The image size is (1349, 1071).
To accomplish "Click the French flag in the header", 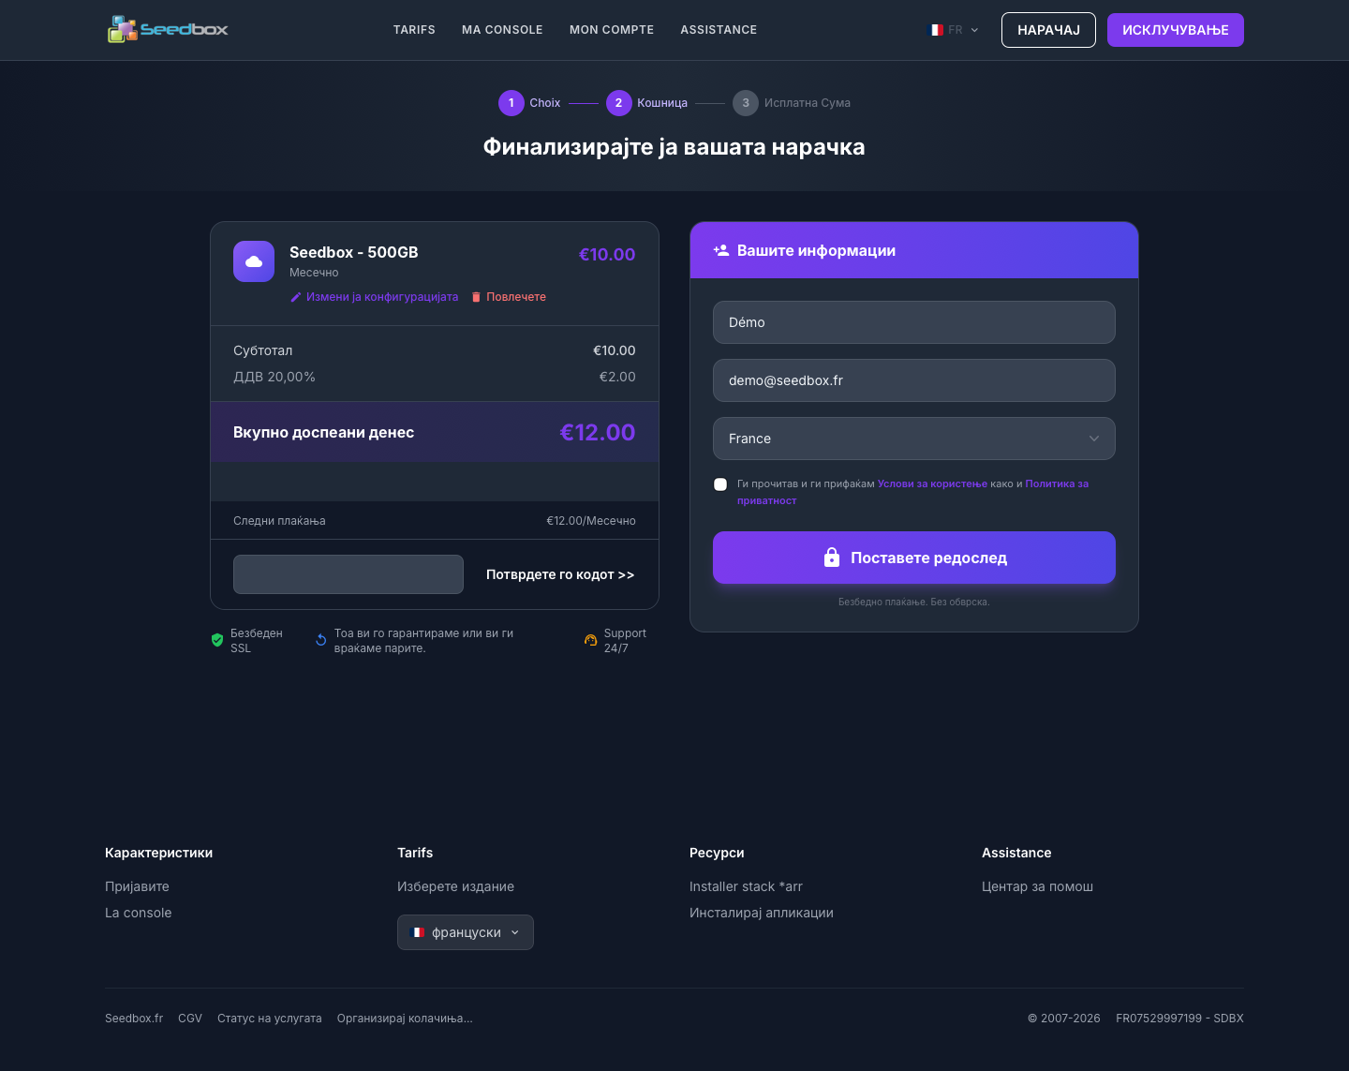I will pyautogui.click(x=935, y=30).
